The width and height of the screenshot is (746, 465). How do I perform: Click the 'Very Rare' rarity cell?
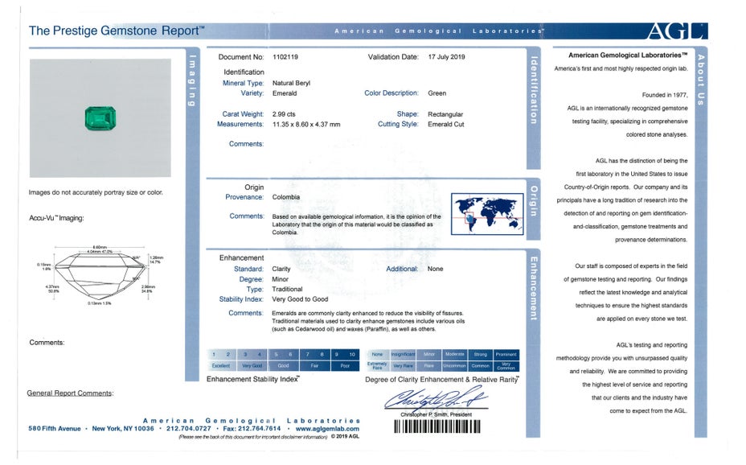coord(403,365)
